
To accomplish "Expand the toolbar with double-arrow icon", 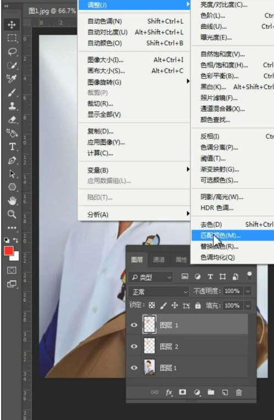I will (x=7, y=6).
